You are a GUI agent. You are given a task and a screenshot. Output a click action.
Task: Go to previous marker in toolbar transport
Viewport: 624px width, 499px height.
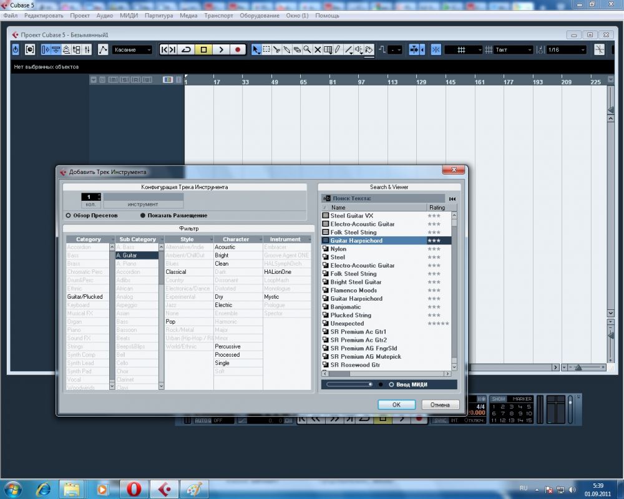coord(163,50)
